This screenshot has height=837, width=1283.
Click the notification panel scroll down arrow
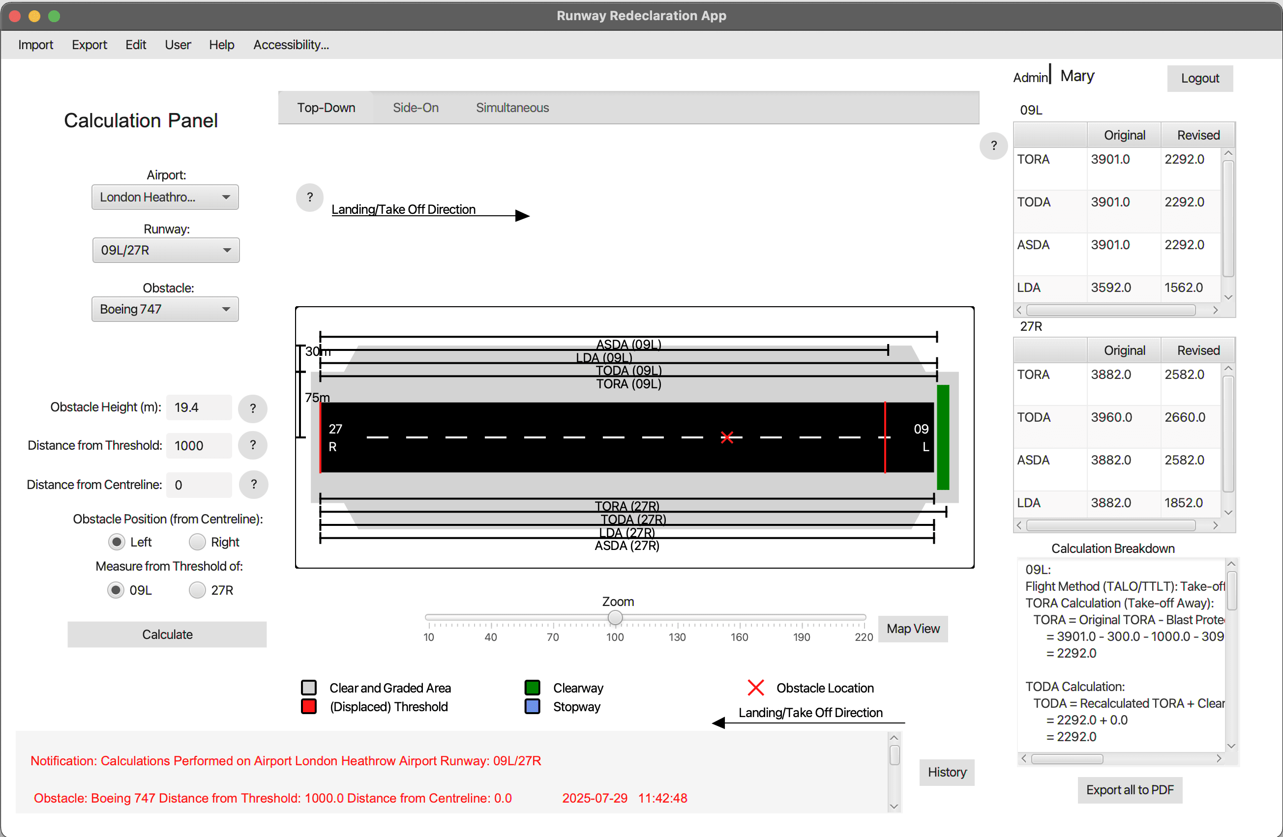[x=894, y=807]
